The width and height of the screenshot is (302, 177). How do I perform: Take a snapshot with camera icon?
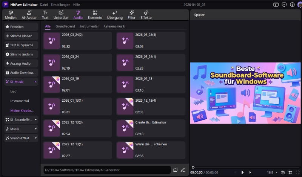[283, 172]
